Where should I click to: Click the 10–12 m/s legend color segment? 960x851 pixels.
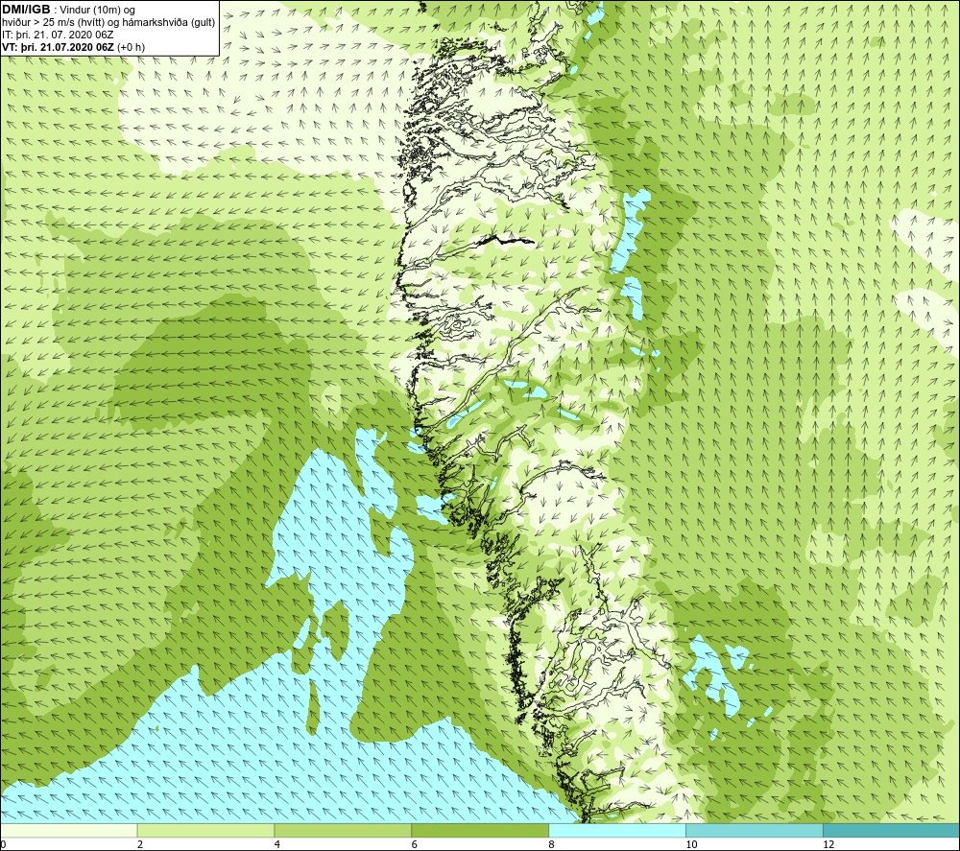click(755, 830)
